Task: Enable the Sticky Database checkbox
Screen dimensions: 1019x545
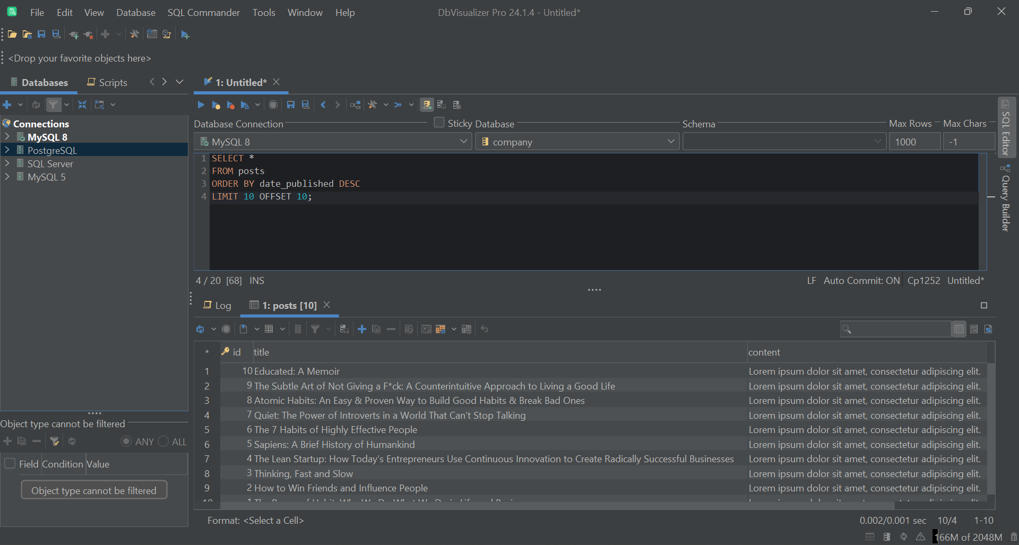Action: tap(439, 122)
